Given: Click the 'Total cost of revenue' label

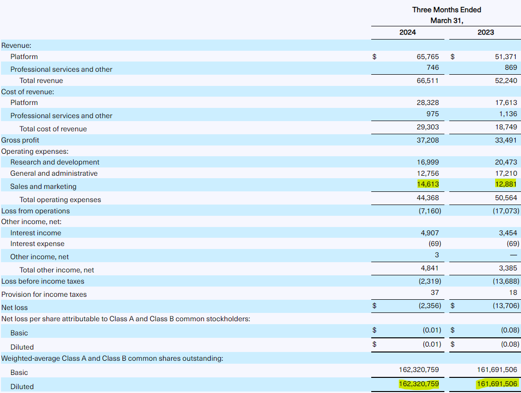Looking at the screenshot, I should (53, 129).
